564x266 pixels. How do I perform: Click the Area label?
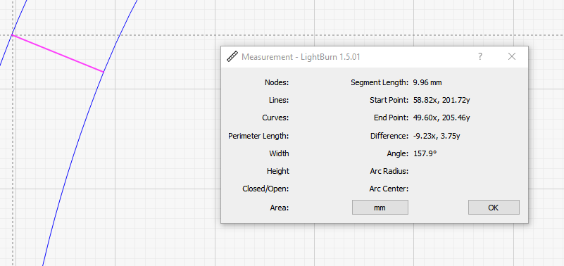[280, 208]
